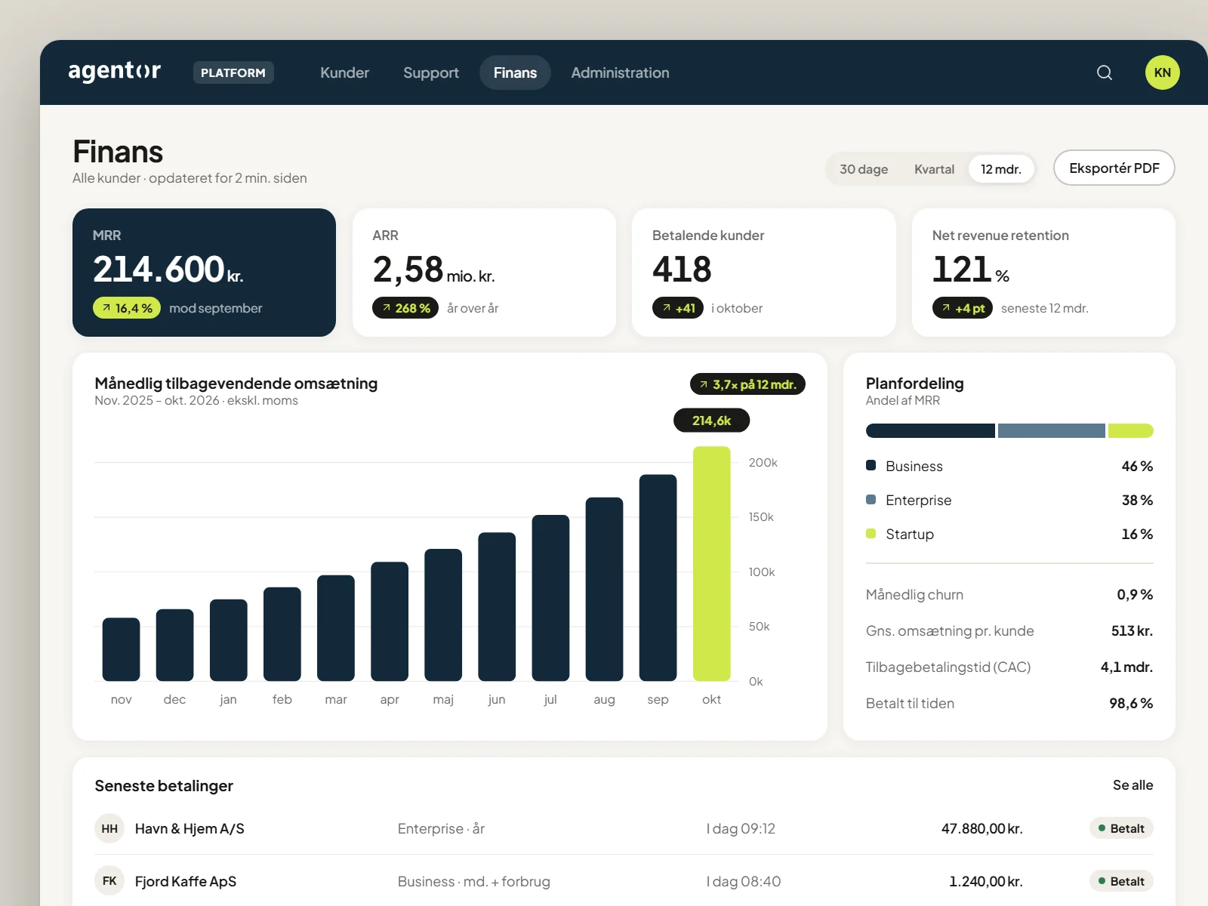Image resolution: width=1208 pixels, height=906 pixels.
Task: Click the Business legend row
Action: [x=1009, y=466]
